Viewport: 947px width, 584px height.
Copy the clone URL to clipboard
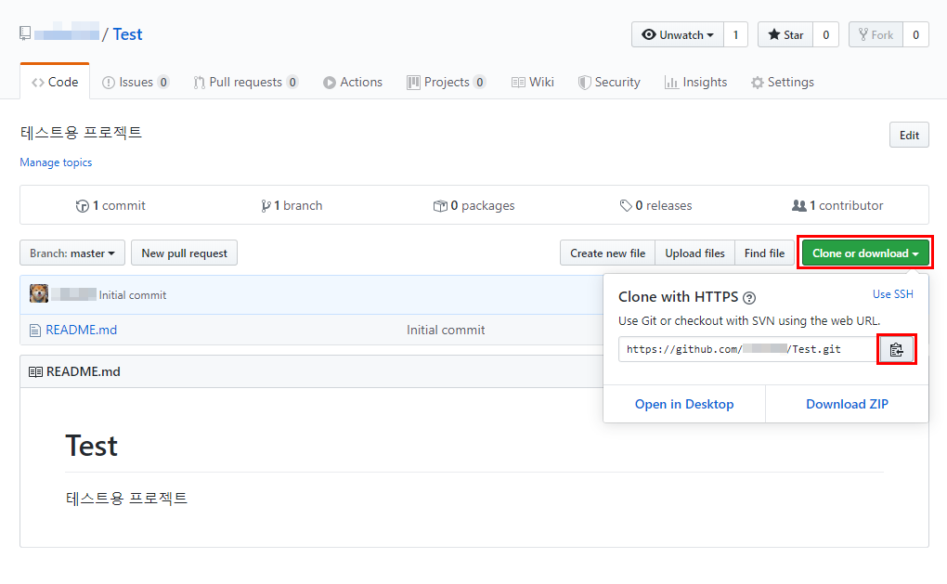tap(896, 349)
